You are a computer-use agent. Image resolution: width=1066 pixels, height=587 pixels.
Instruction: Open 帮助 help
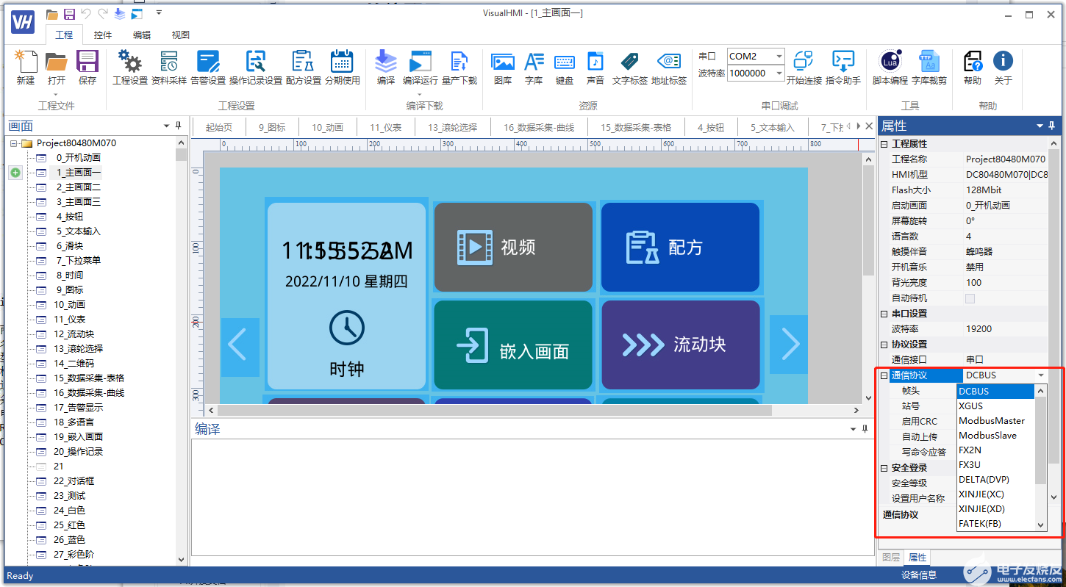973,68
